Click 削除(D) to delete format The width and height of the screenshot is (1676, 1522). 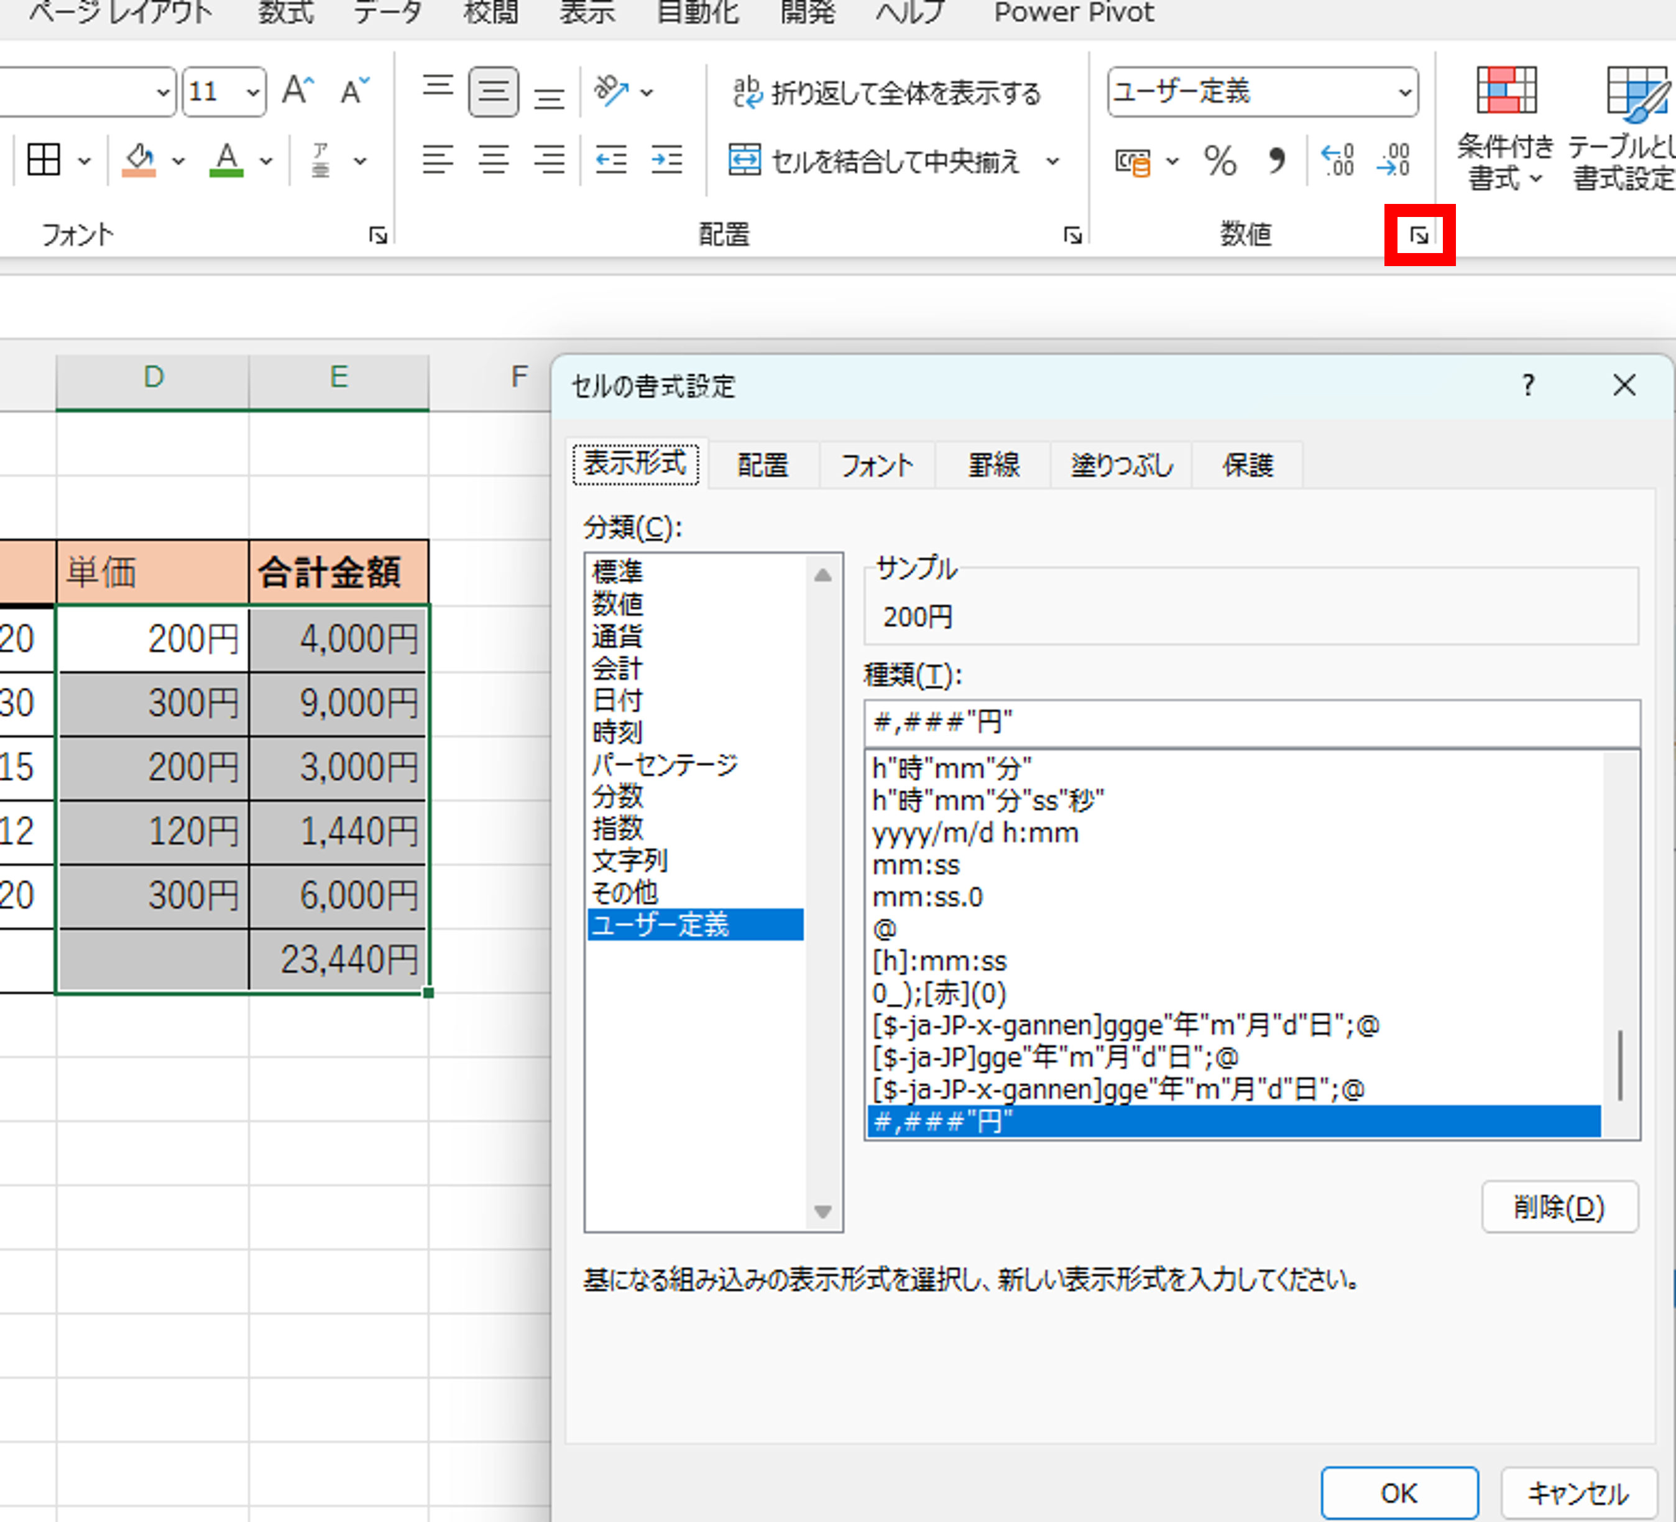pos(1560,1207)
